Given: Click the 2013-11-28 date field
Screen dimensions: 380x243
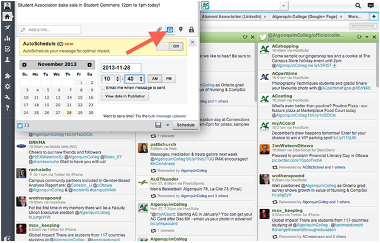Looking at the screenshot, I should [121, 68].
